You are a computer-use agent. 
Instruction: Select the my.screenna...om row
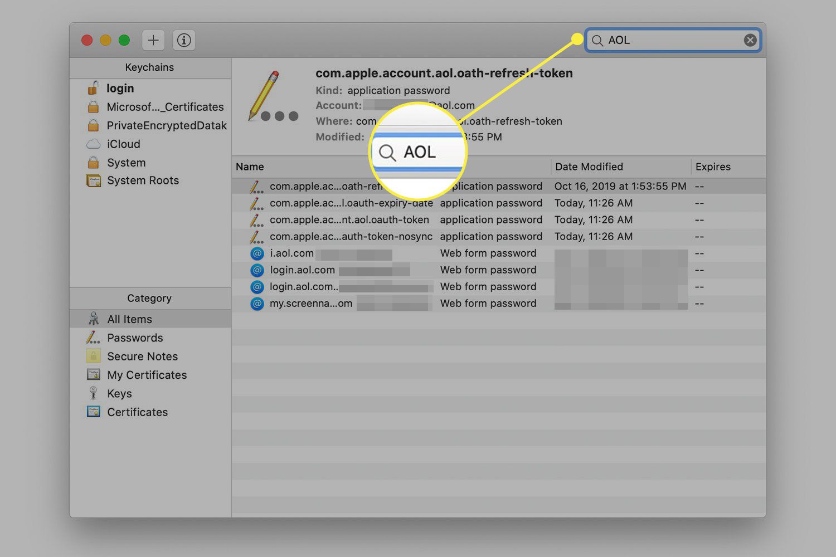click(499, 304)
